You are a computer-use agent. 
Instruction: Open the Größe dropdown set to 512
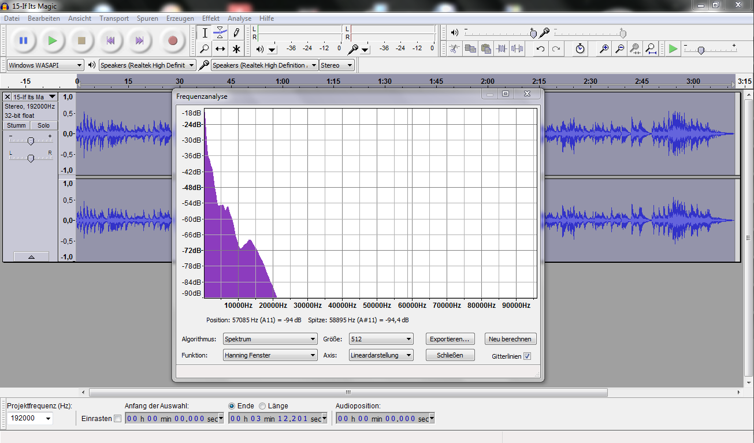tap(381, 339)
